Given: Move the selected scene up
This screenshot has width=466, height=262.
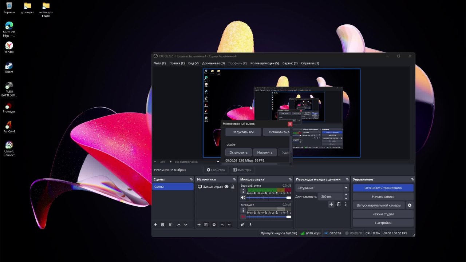Looking at the screenshot, I should tap(179, 225).
